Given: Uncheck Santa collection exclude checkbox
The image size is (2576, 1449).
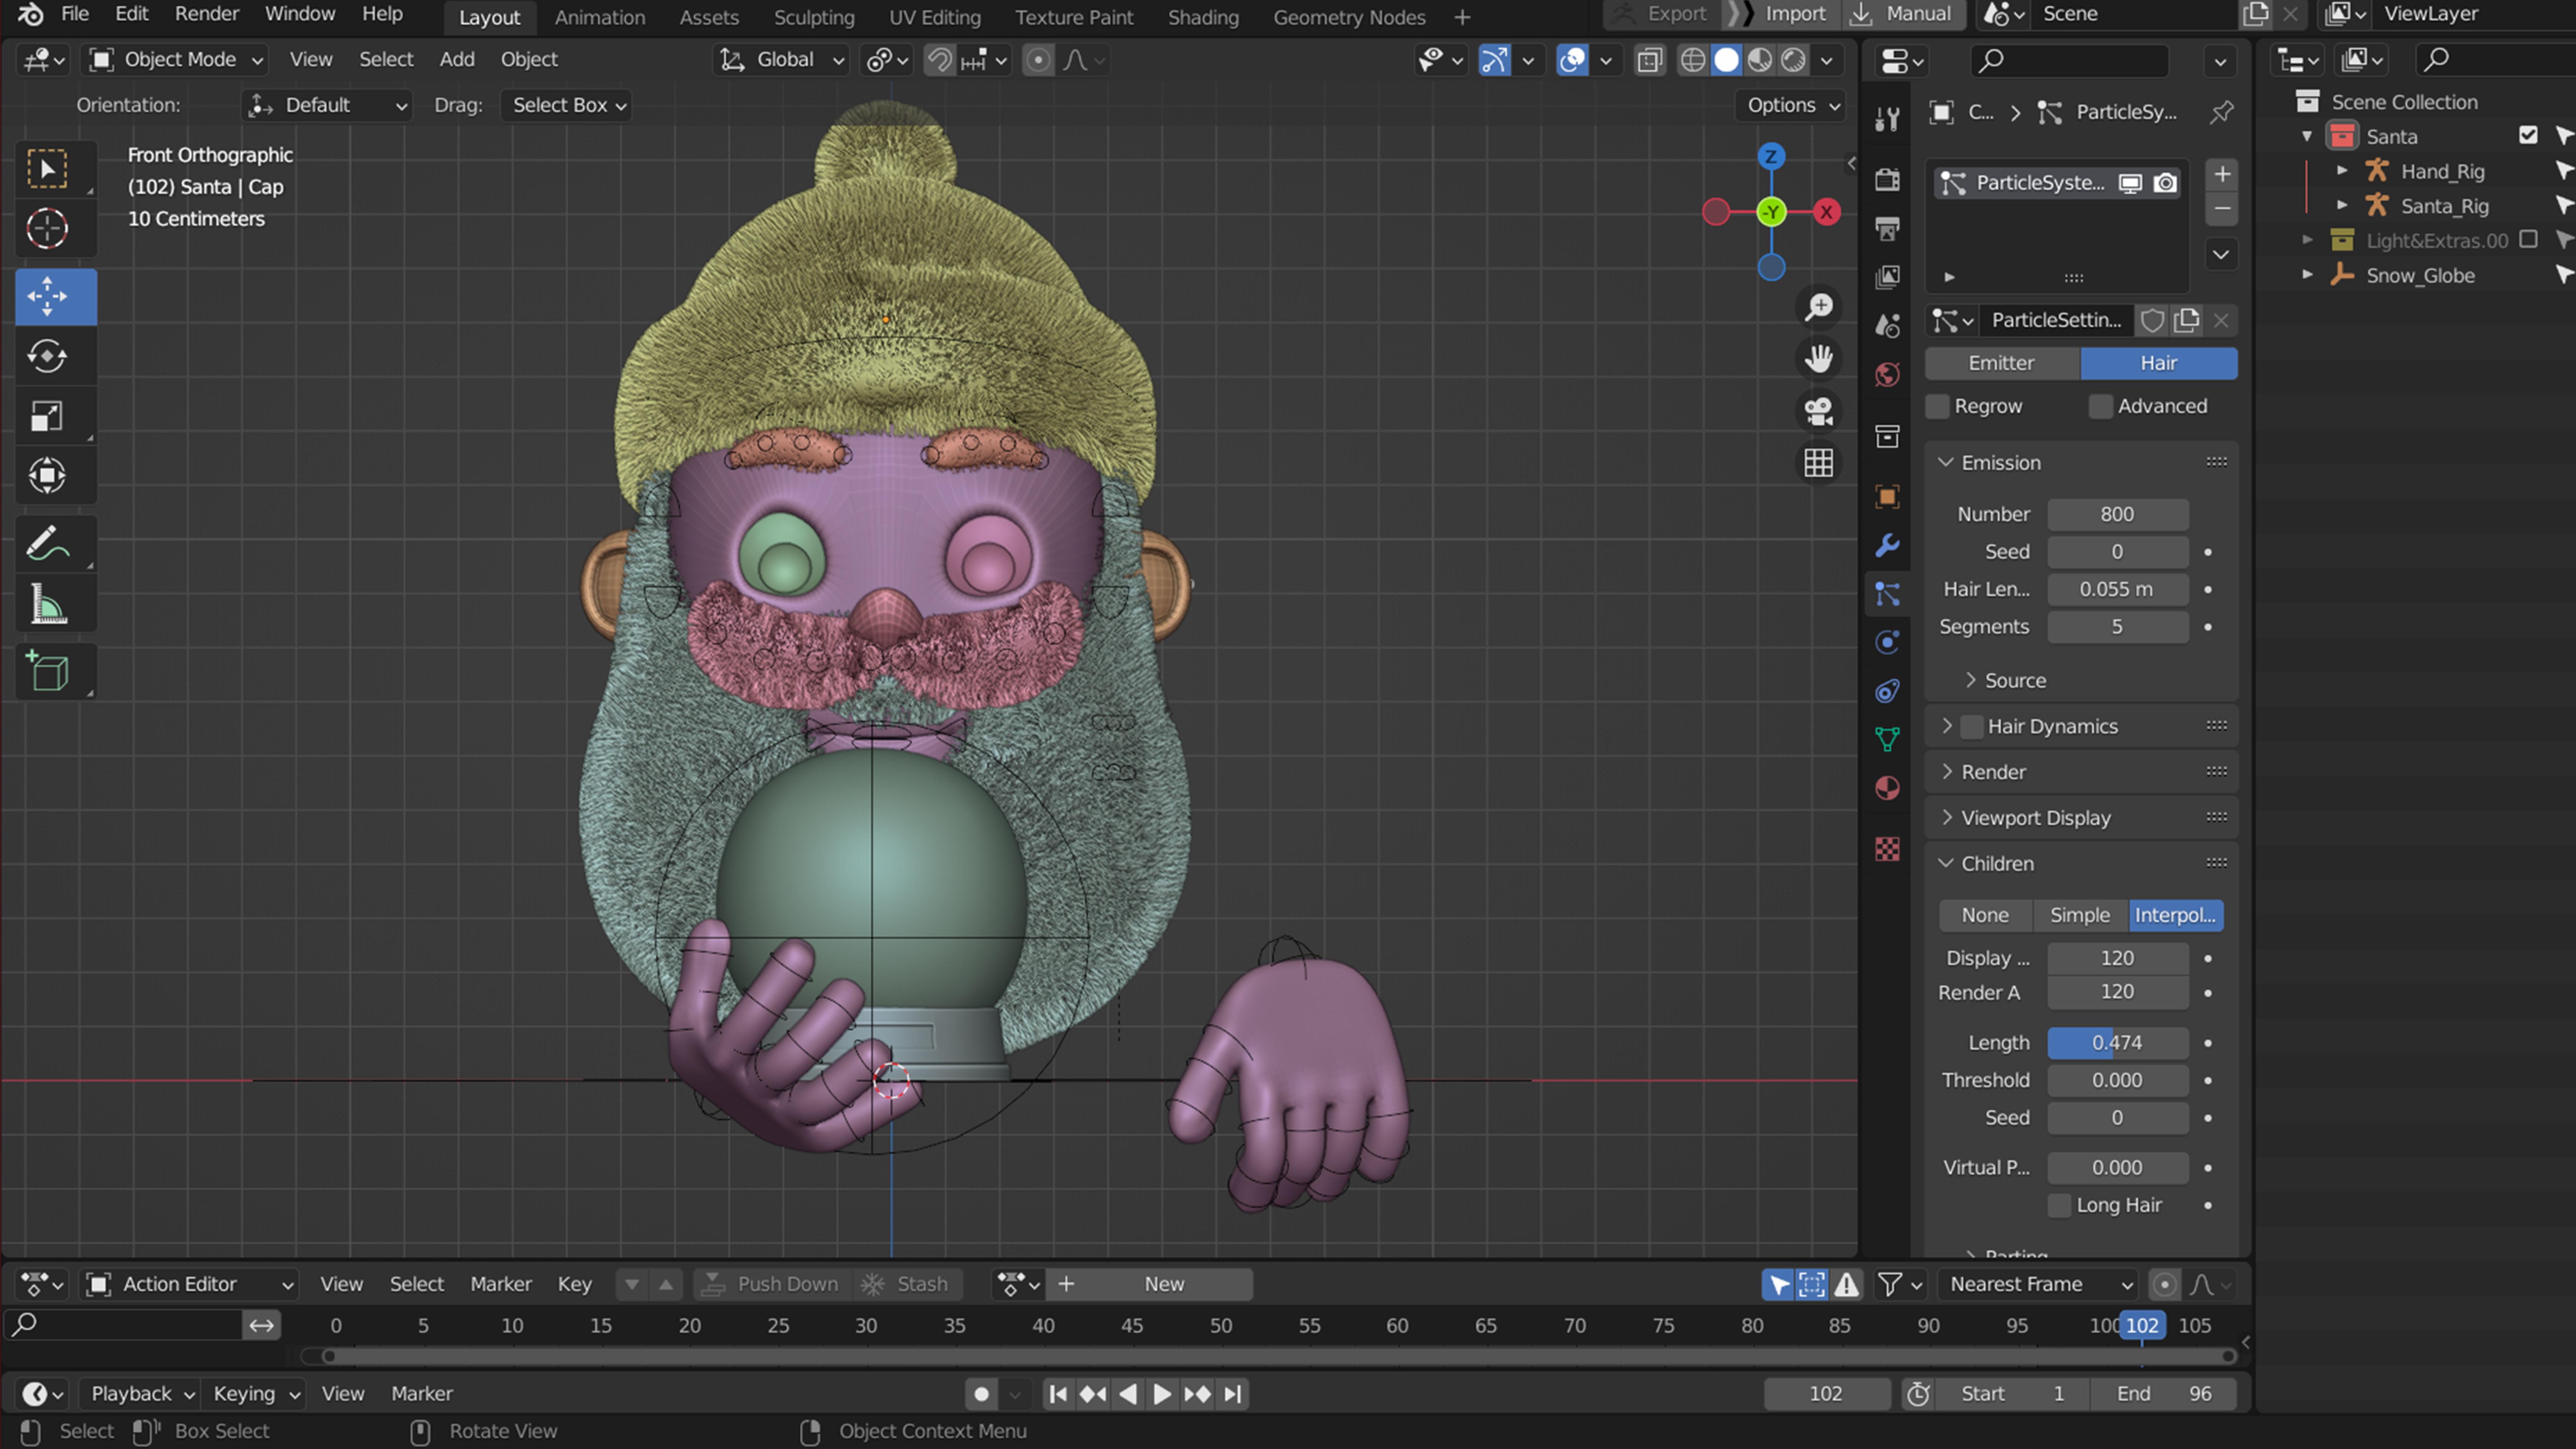Looking at the screenshot, I should 2529,136.
